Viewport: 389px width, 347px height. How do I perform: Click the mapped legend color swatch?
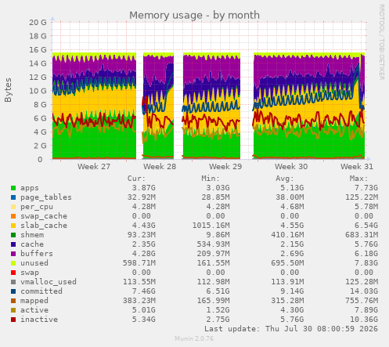coord(13,301)
